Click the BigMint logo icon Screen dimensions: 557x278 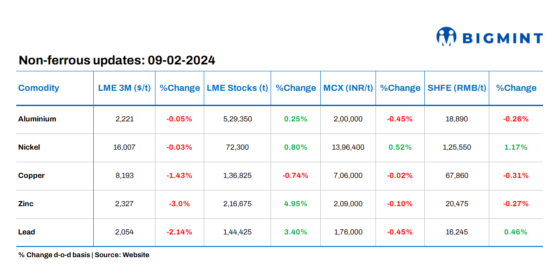point(446,37)
